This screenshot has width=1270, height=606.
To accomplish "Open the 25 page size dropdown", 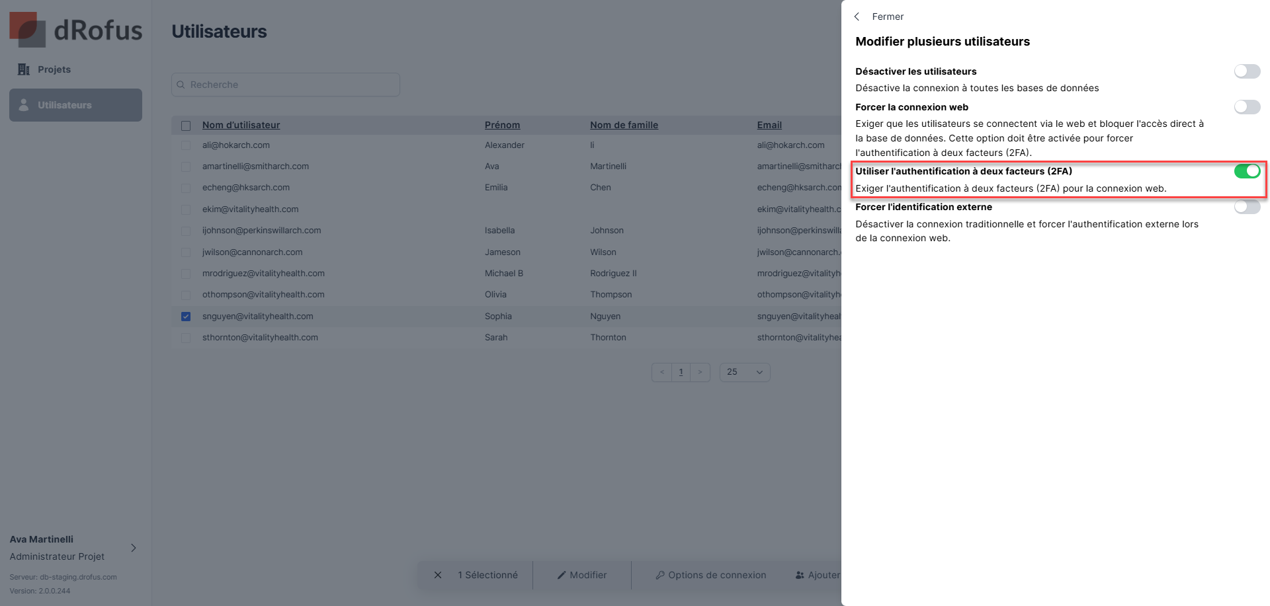I will [744, 372].
